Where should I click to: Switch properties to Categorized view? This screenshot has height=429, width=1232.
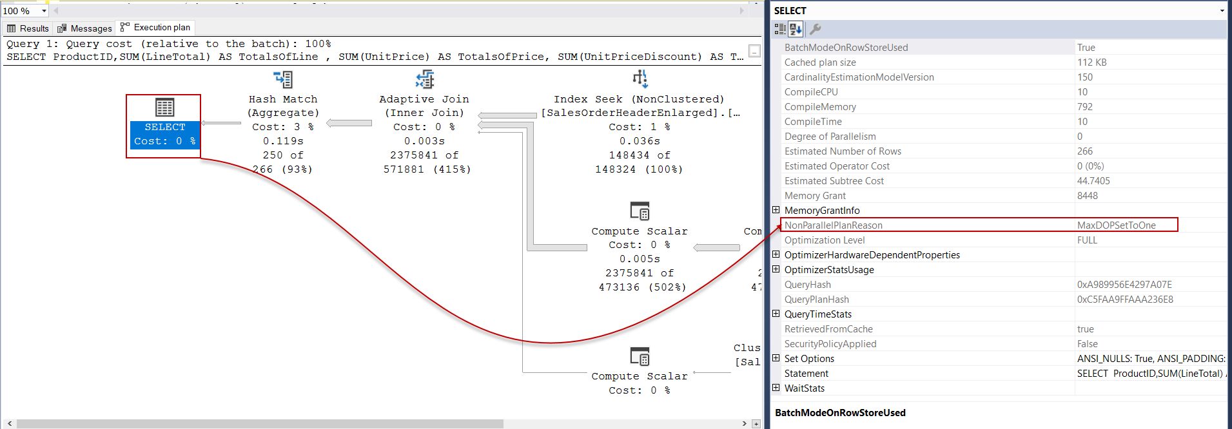(780, 29)
